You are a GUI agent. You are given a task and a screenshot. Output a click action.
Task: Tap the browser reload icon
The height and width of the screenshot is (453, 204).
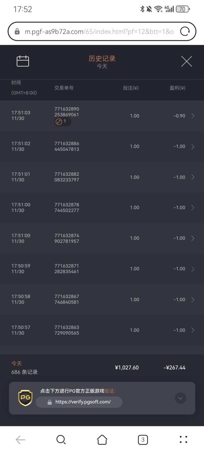185,31
